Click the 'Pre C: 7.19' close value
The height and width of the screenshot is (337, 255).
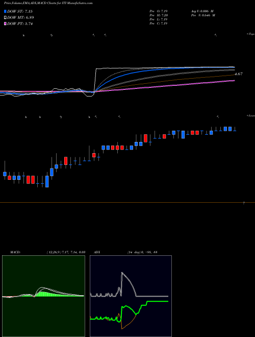(159, 23)
